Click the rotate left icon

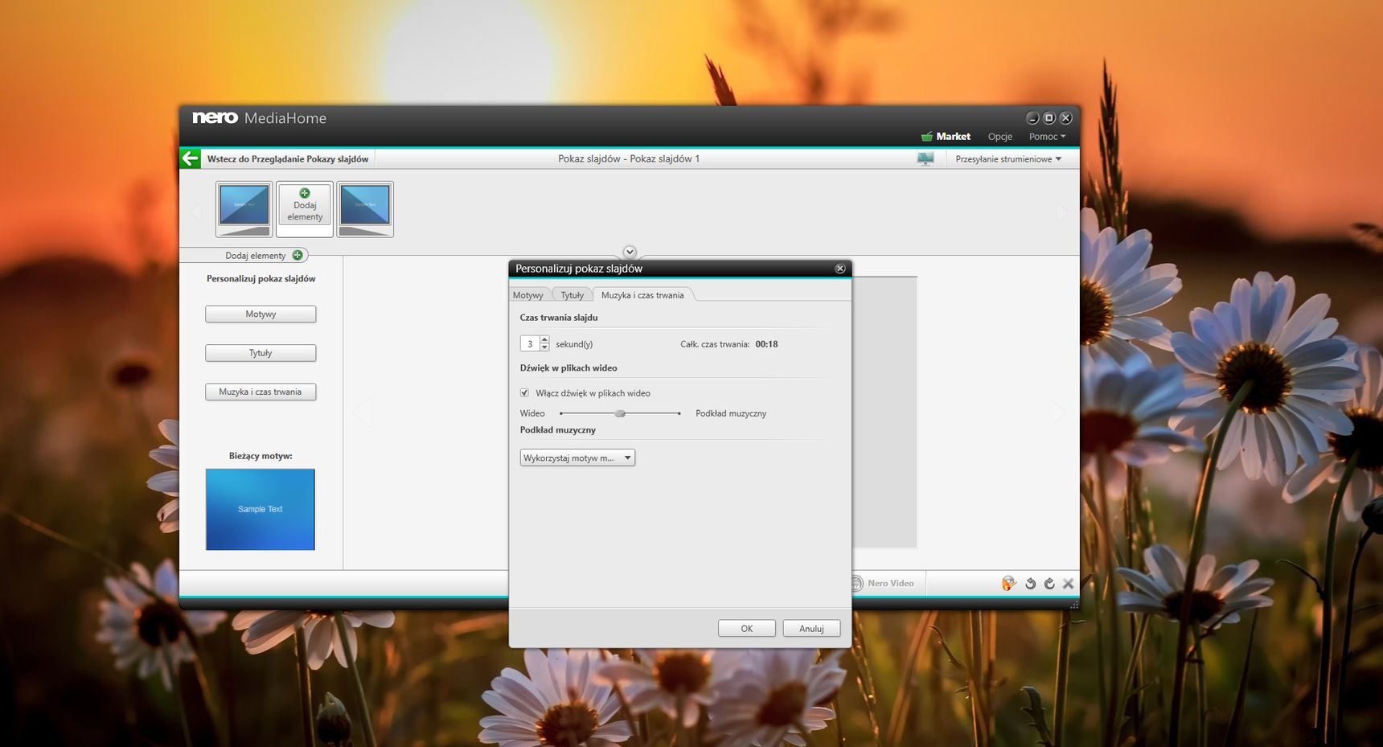click(1030, 583)
